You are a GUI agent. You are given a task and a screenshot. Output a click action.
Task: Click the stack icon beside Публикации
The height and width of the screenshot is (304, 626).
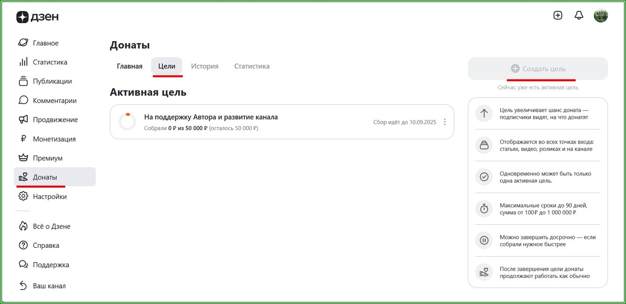(23, 81)
